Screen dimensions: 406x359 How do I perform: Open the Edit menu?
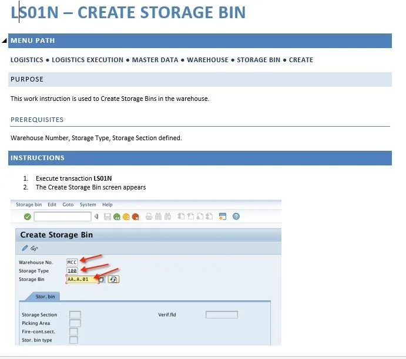[52, 205]
